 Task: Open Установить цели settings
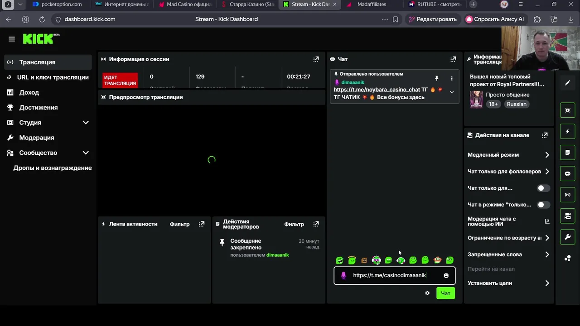[x=508, y=283]
